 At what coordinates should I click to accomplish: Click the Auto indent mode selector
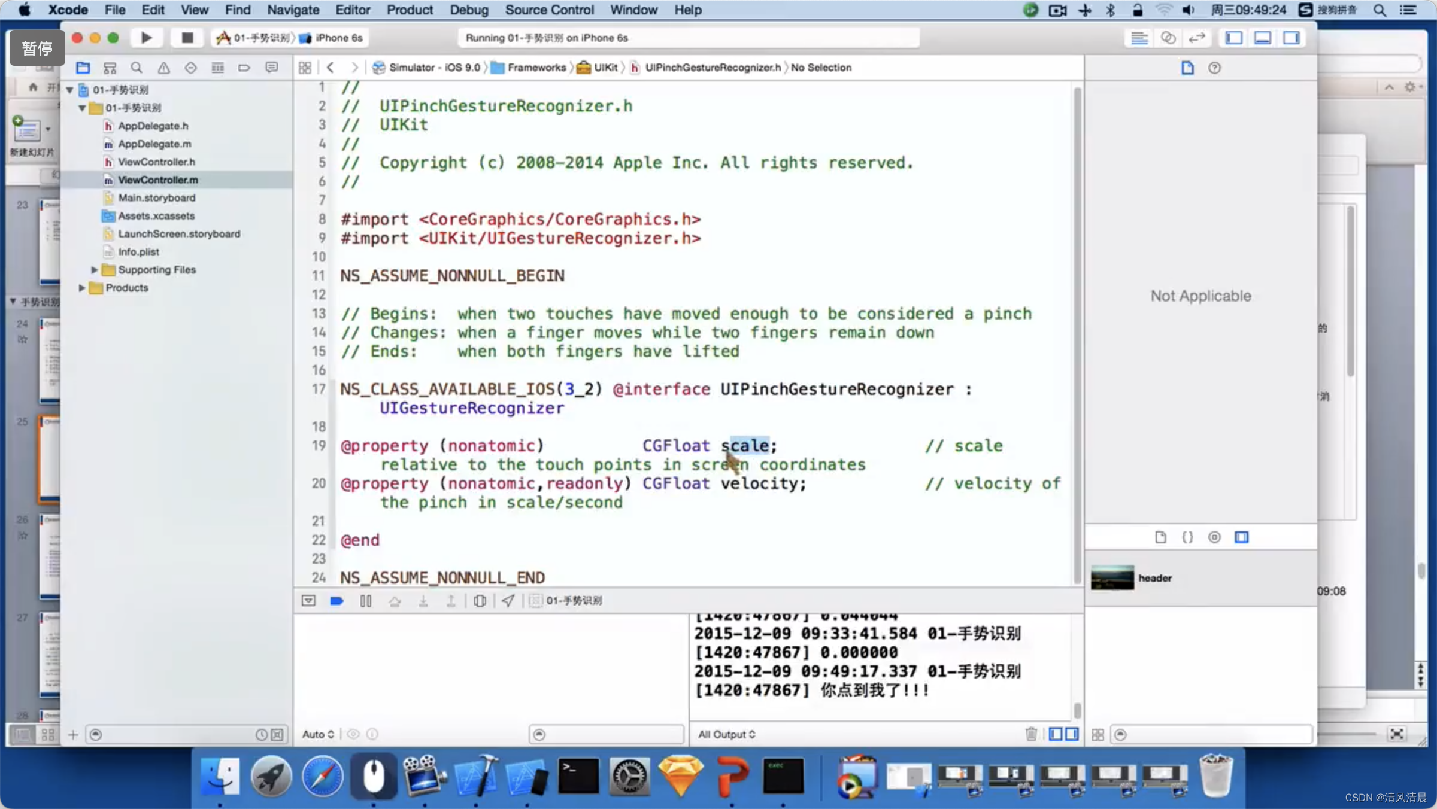[x=318, y=734]
